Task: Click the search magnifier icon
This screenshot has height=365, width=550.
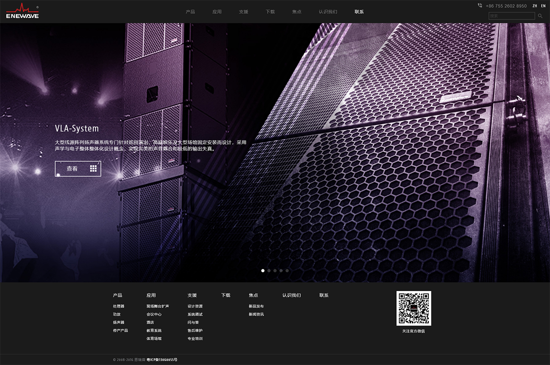Action: [x=540, y=16]
